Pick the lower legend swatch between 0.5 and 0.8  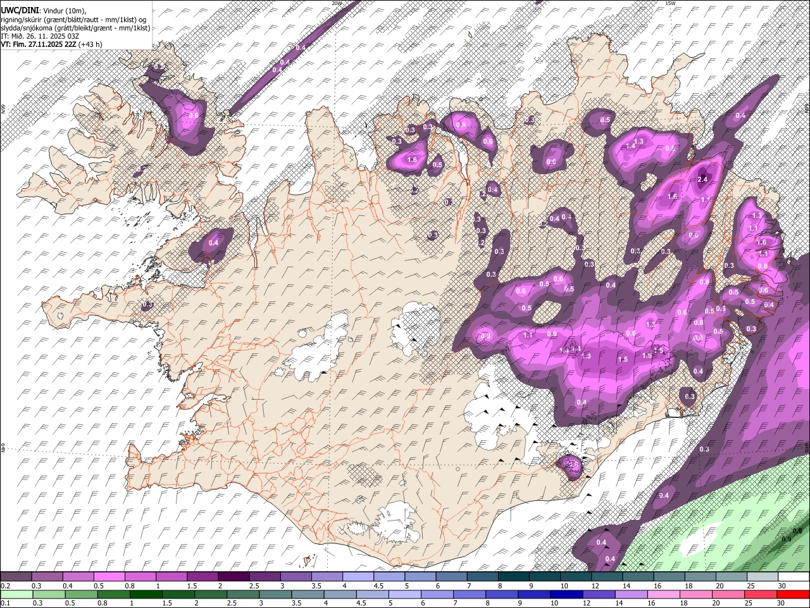(x=83, y=594)
